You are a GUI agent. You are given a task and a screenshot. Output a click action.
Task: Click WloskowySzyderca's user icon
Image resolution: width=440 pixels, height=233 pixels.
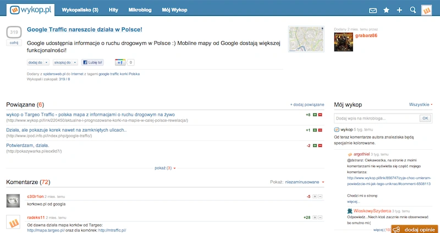tap(350, 211)
